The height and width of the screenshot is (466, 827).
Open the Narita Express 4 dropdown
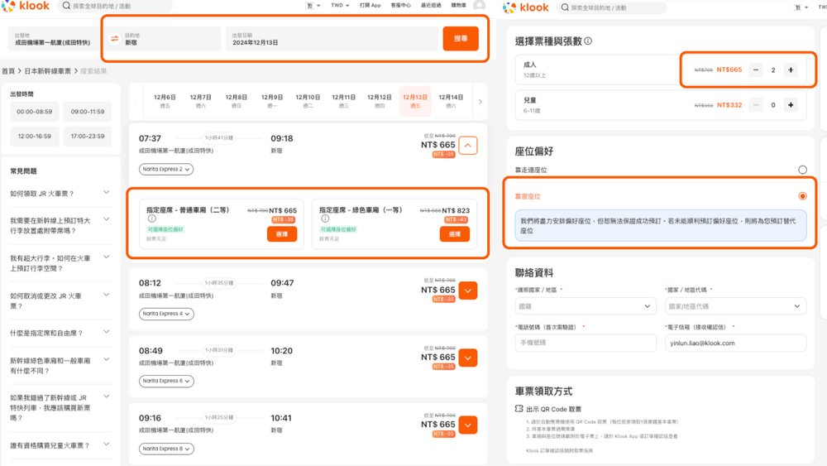[x=166, y=314]
